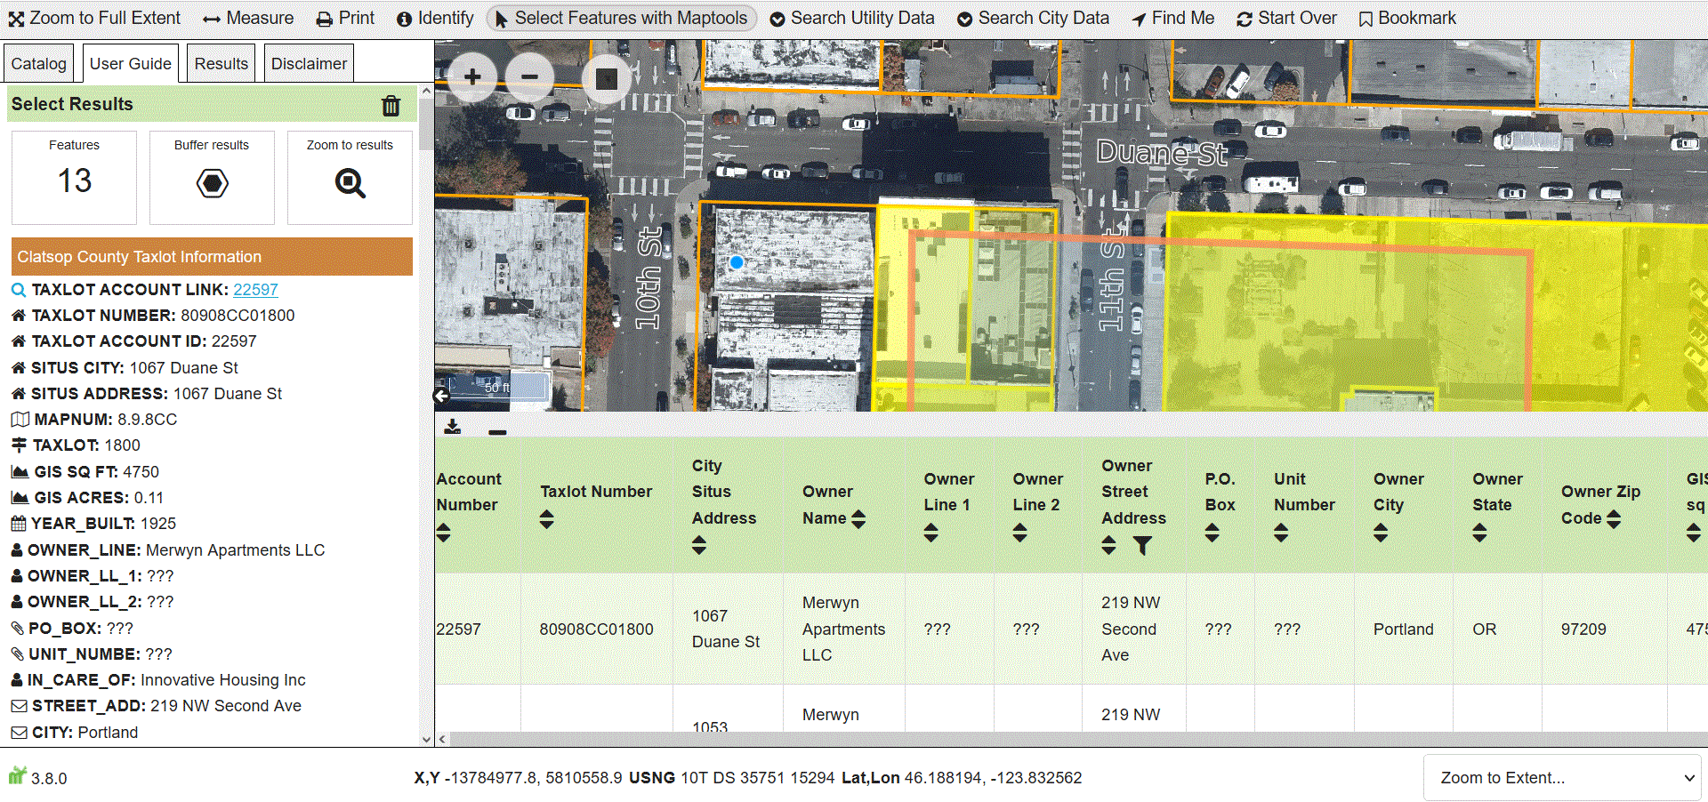
Task: Click the version 3.8.0 logo icon
Action: [18, 775]
